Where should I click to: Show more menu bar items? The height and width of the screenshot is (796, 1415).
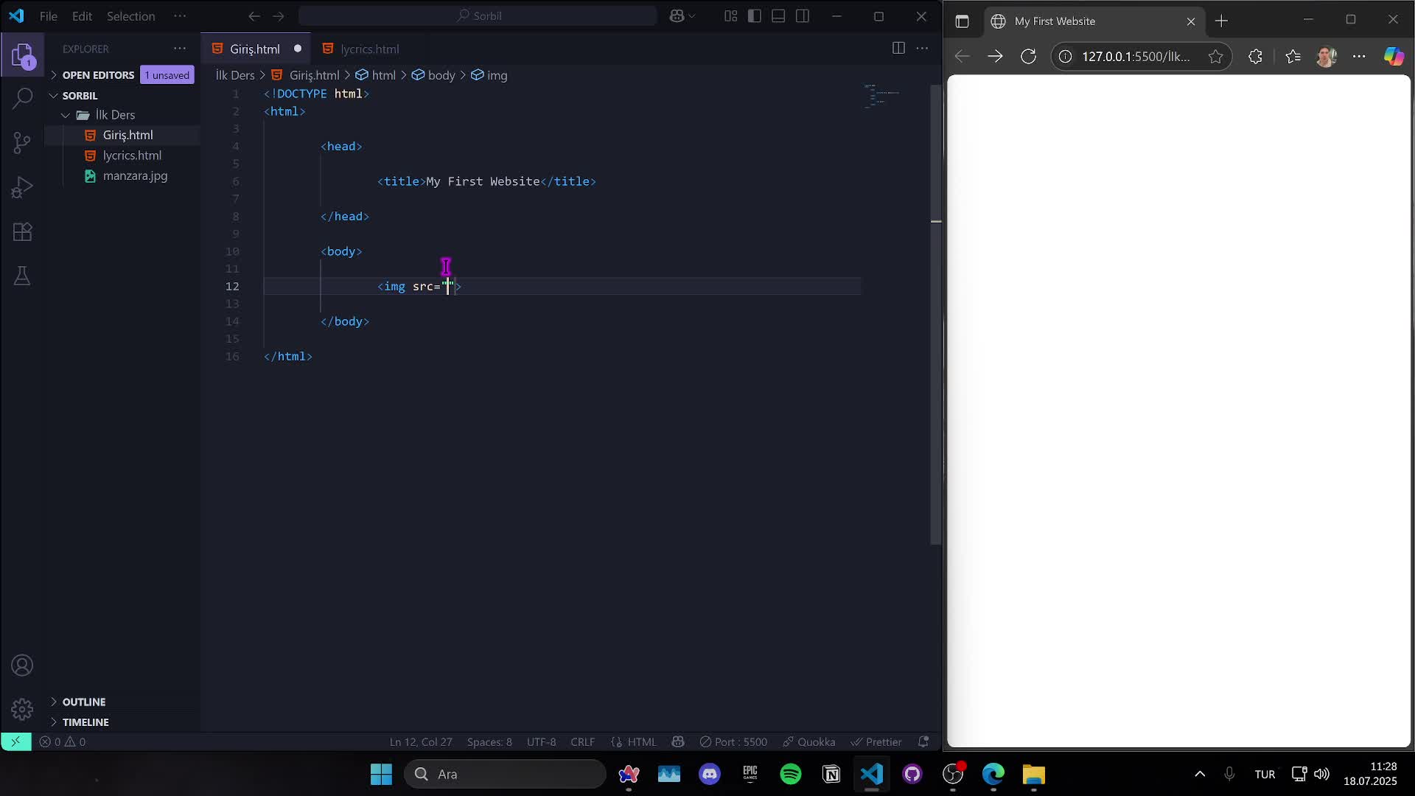180,16
